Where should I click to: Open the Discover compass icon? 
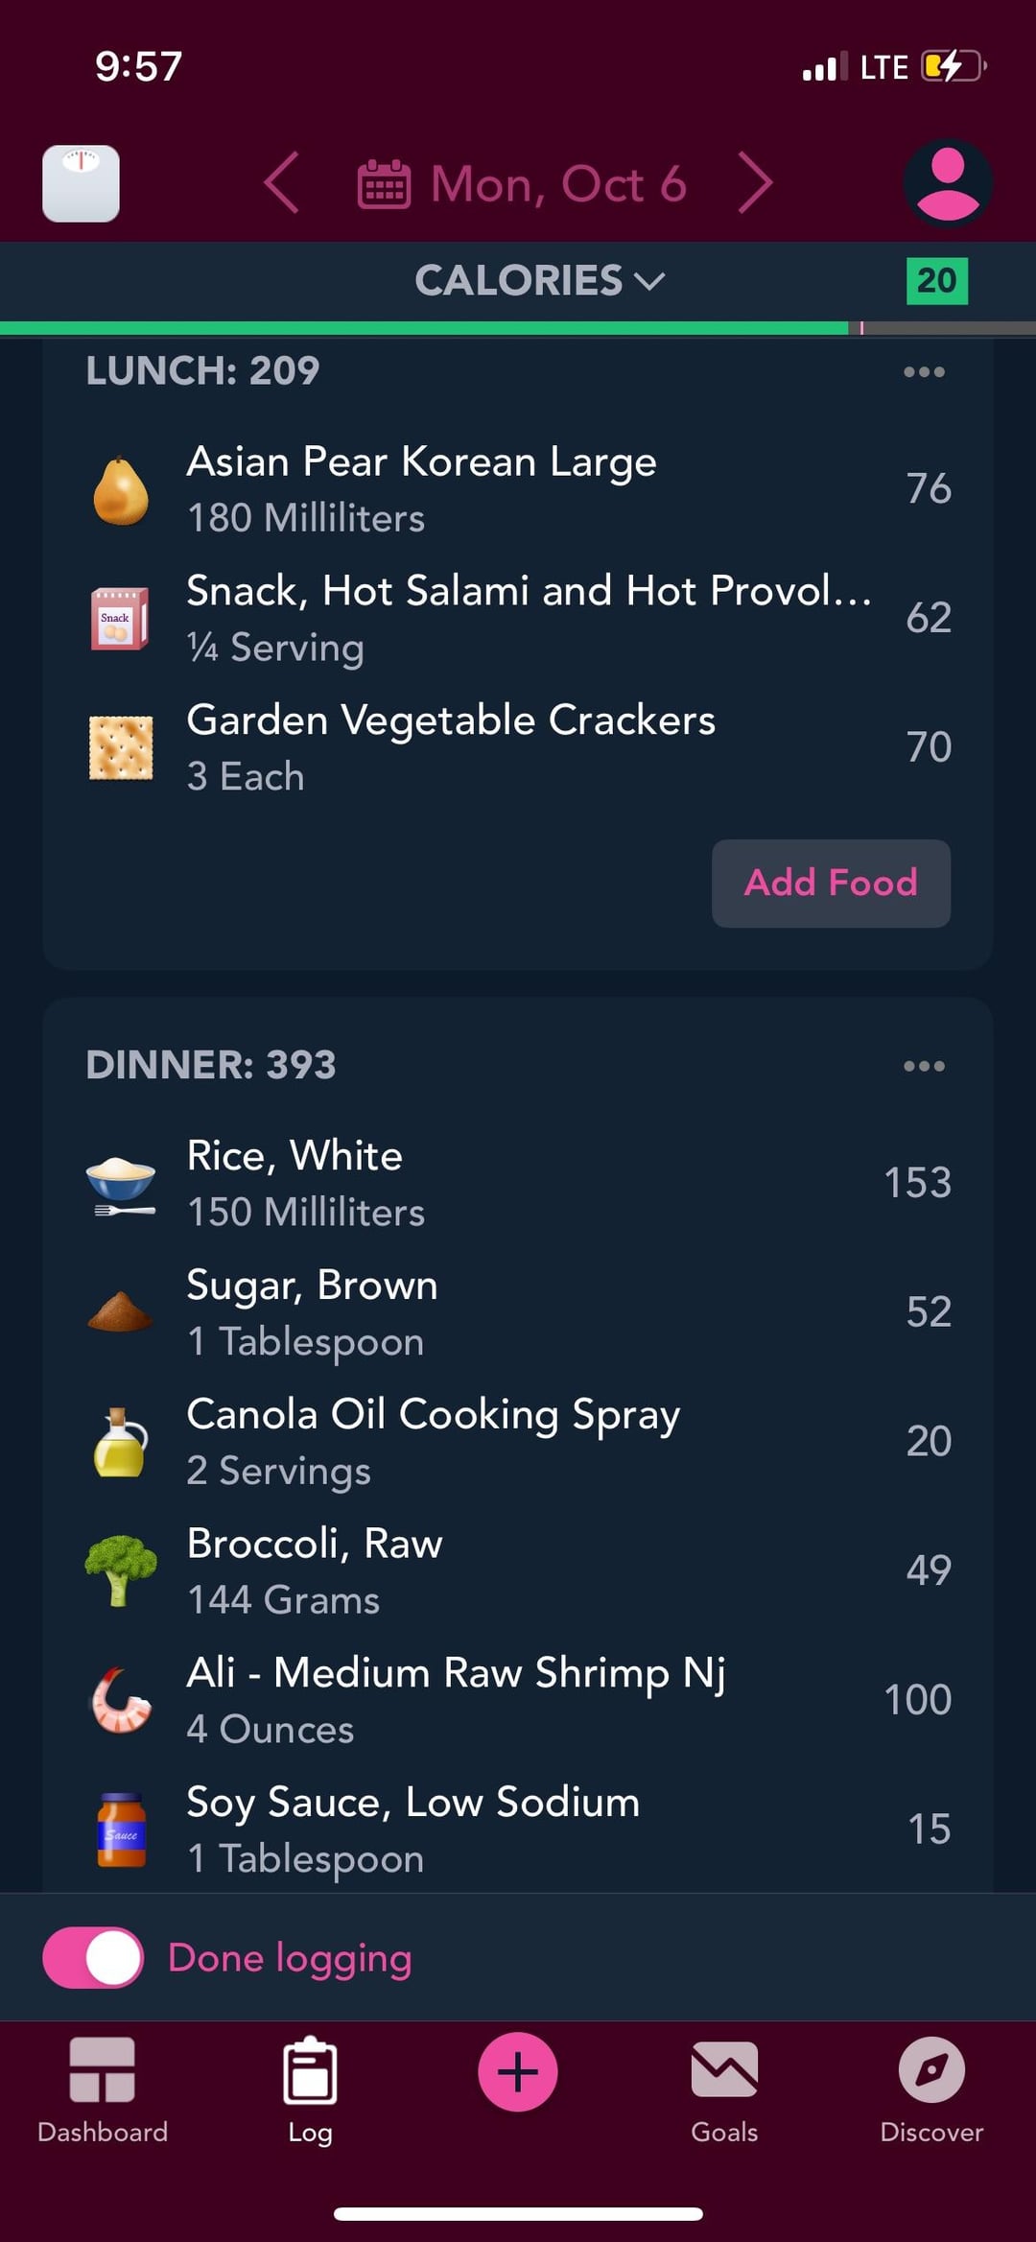pyautogui.click(x=931, y=2070)
